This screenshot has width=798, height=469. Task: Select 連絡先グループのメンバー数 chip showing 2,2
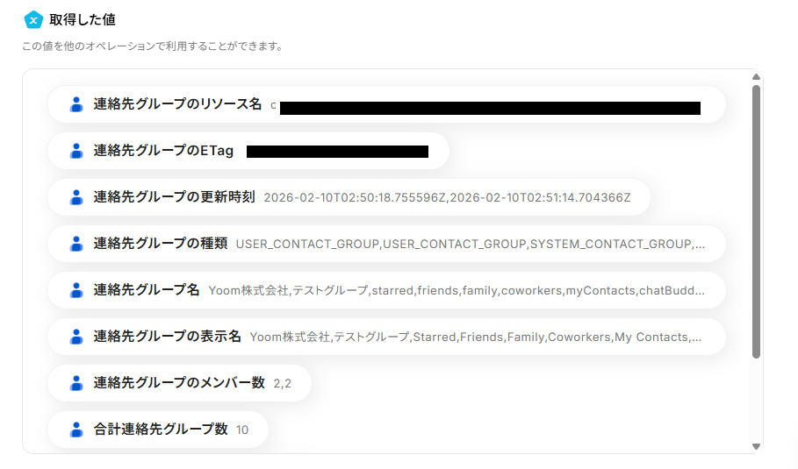180,383
